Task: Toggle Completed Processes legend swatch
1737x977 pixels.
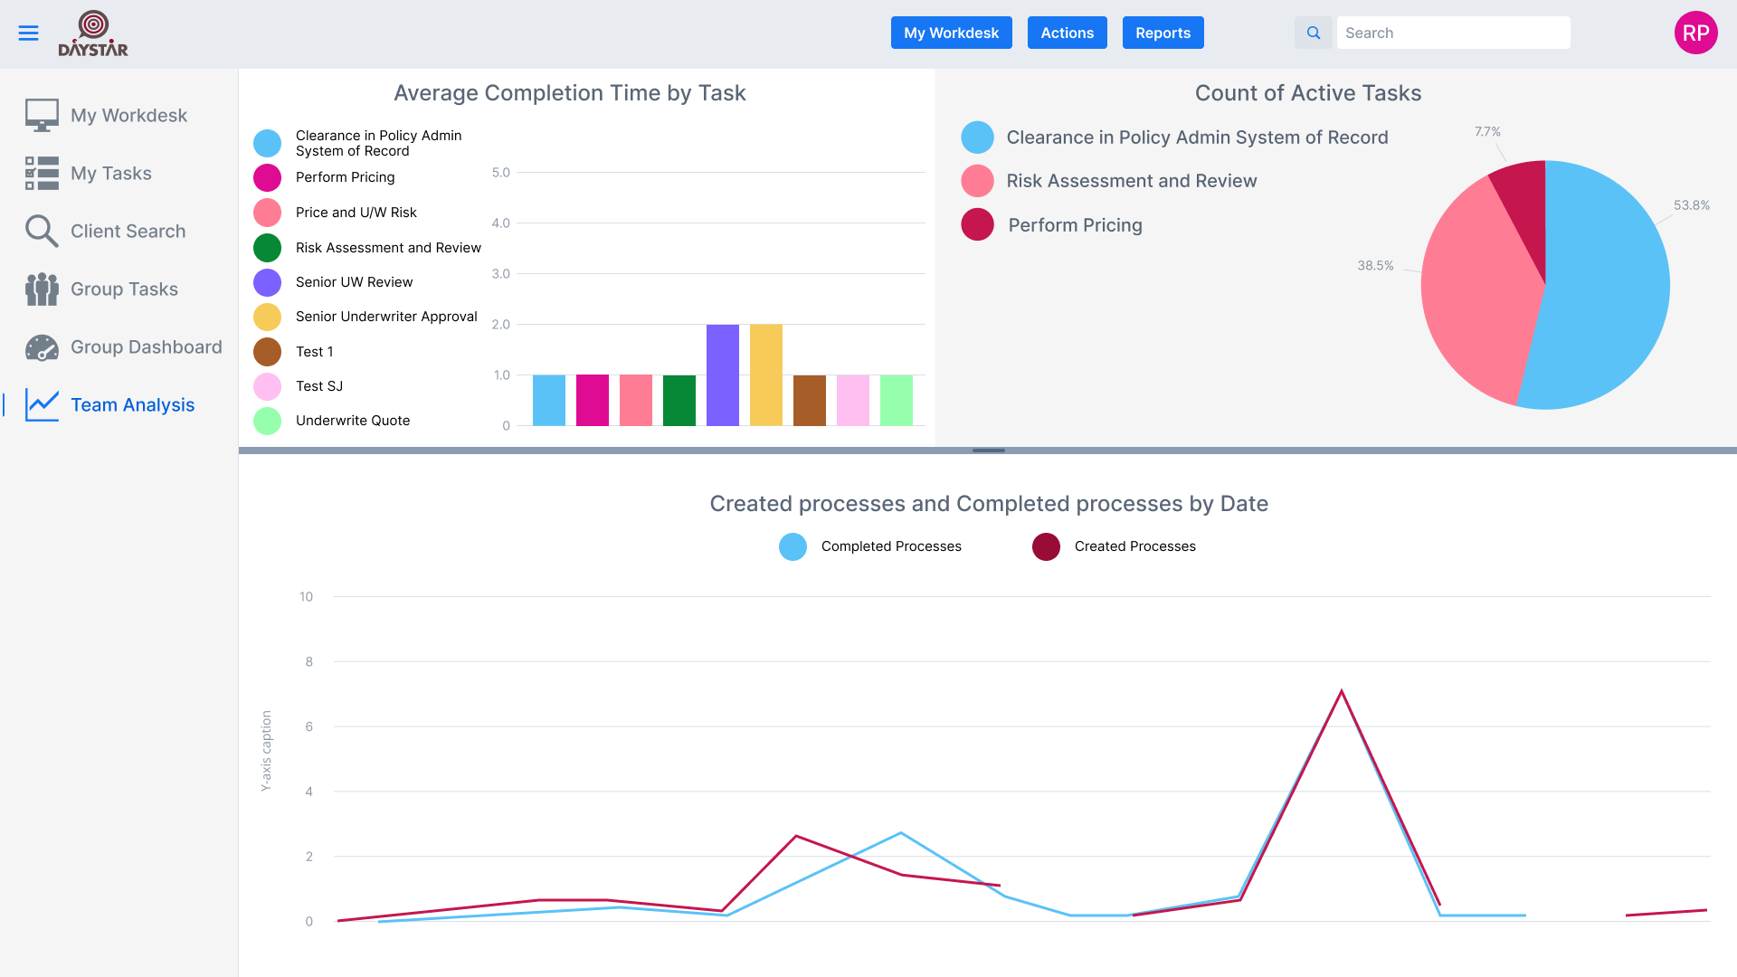Action: point(793,546)
